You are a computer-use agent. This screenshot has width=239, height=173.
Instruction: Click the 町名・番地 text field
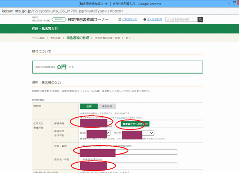coord(129,152)
